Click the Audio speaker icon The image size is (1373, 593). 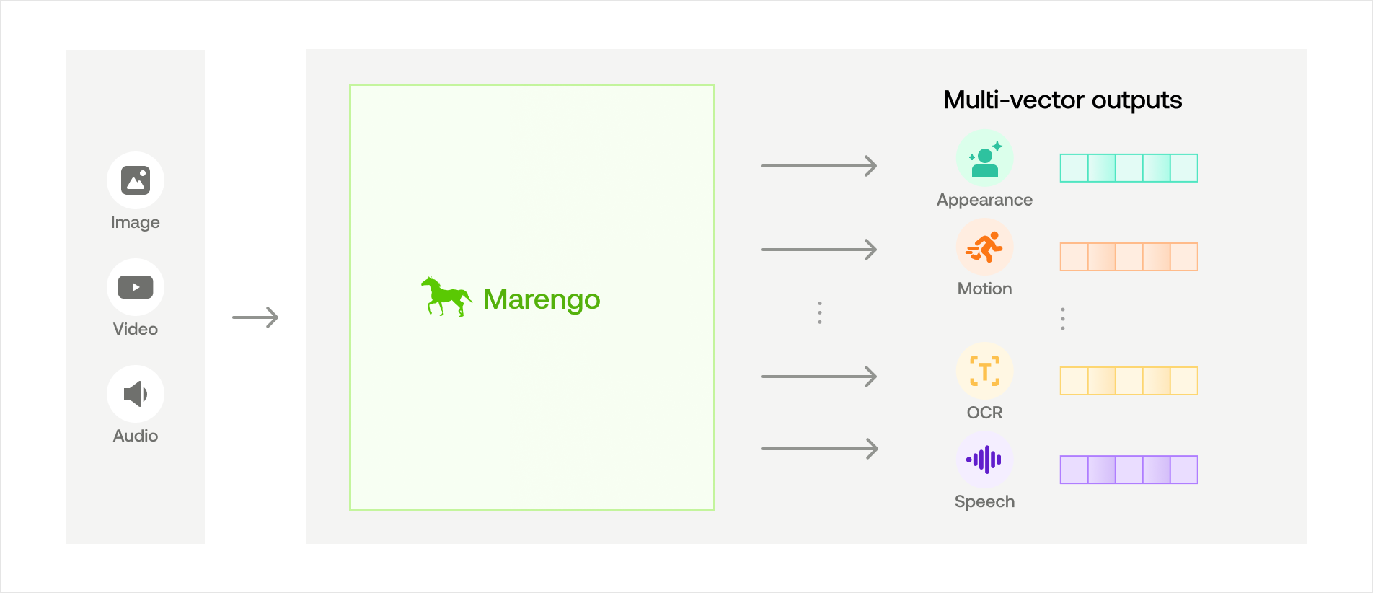click(136, 394)
